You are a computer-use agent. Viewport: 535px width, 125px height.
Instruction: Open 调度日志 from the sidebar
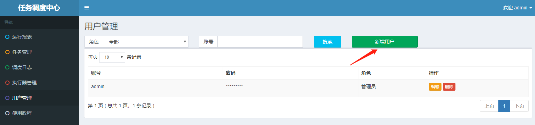(x=39, y=67)
